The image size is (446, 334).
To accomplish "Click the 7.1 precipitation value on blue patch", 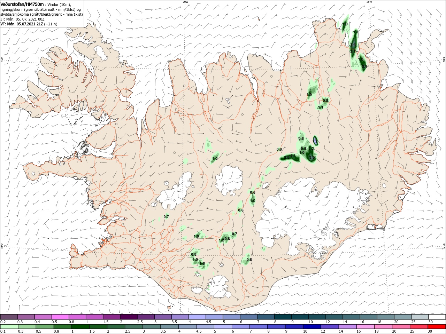I will [x=315, y=141].
